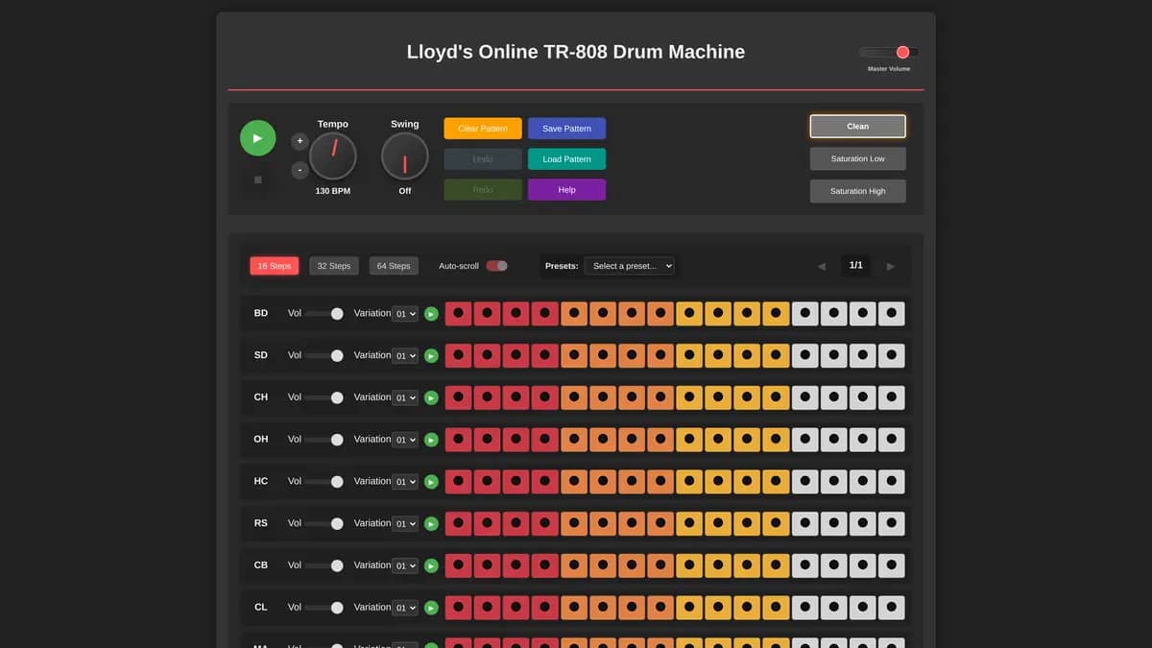The width and height of the screenshot is (1152, 648).
Task: Click the Tempo knob
Action: [x=333, y=156]
